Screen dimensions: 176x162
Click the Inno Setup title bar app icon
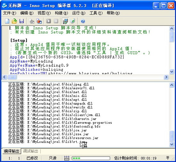tap(4, 5)
